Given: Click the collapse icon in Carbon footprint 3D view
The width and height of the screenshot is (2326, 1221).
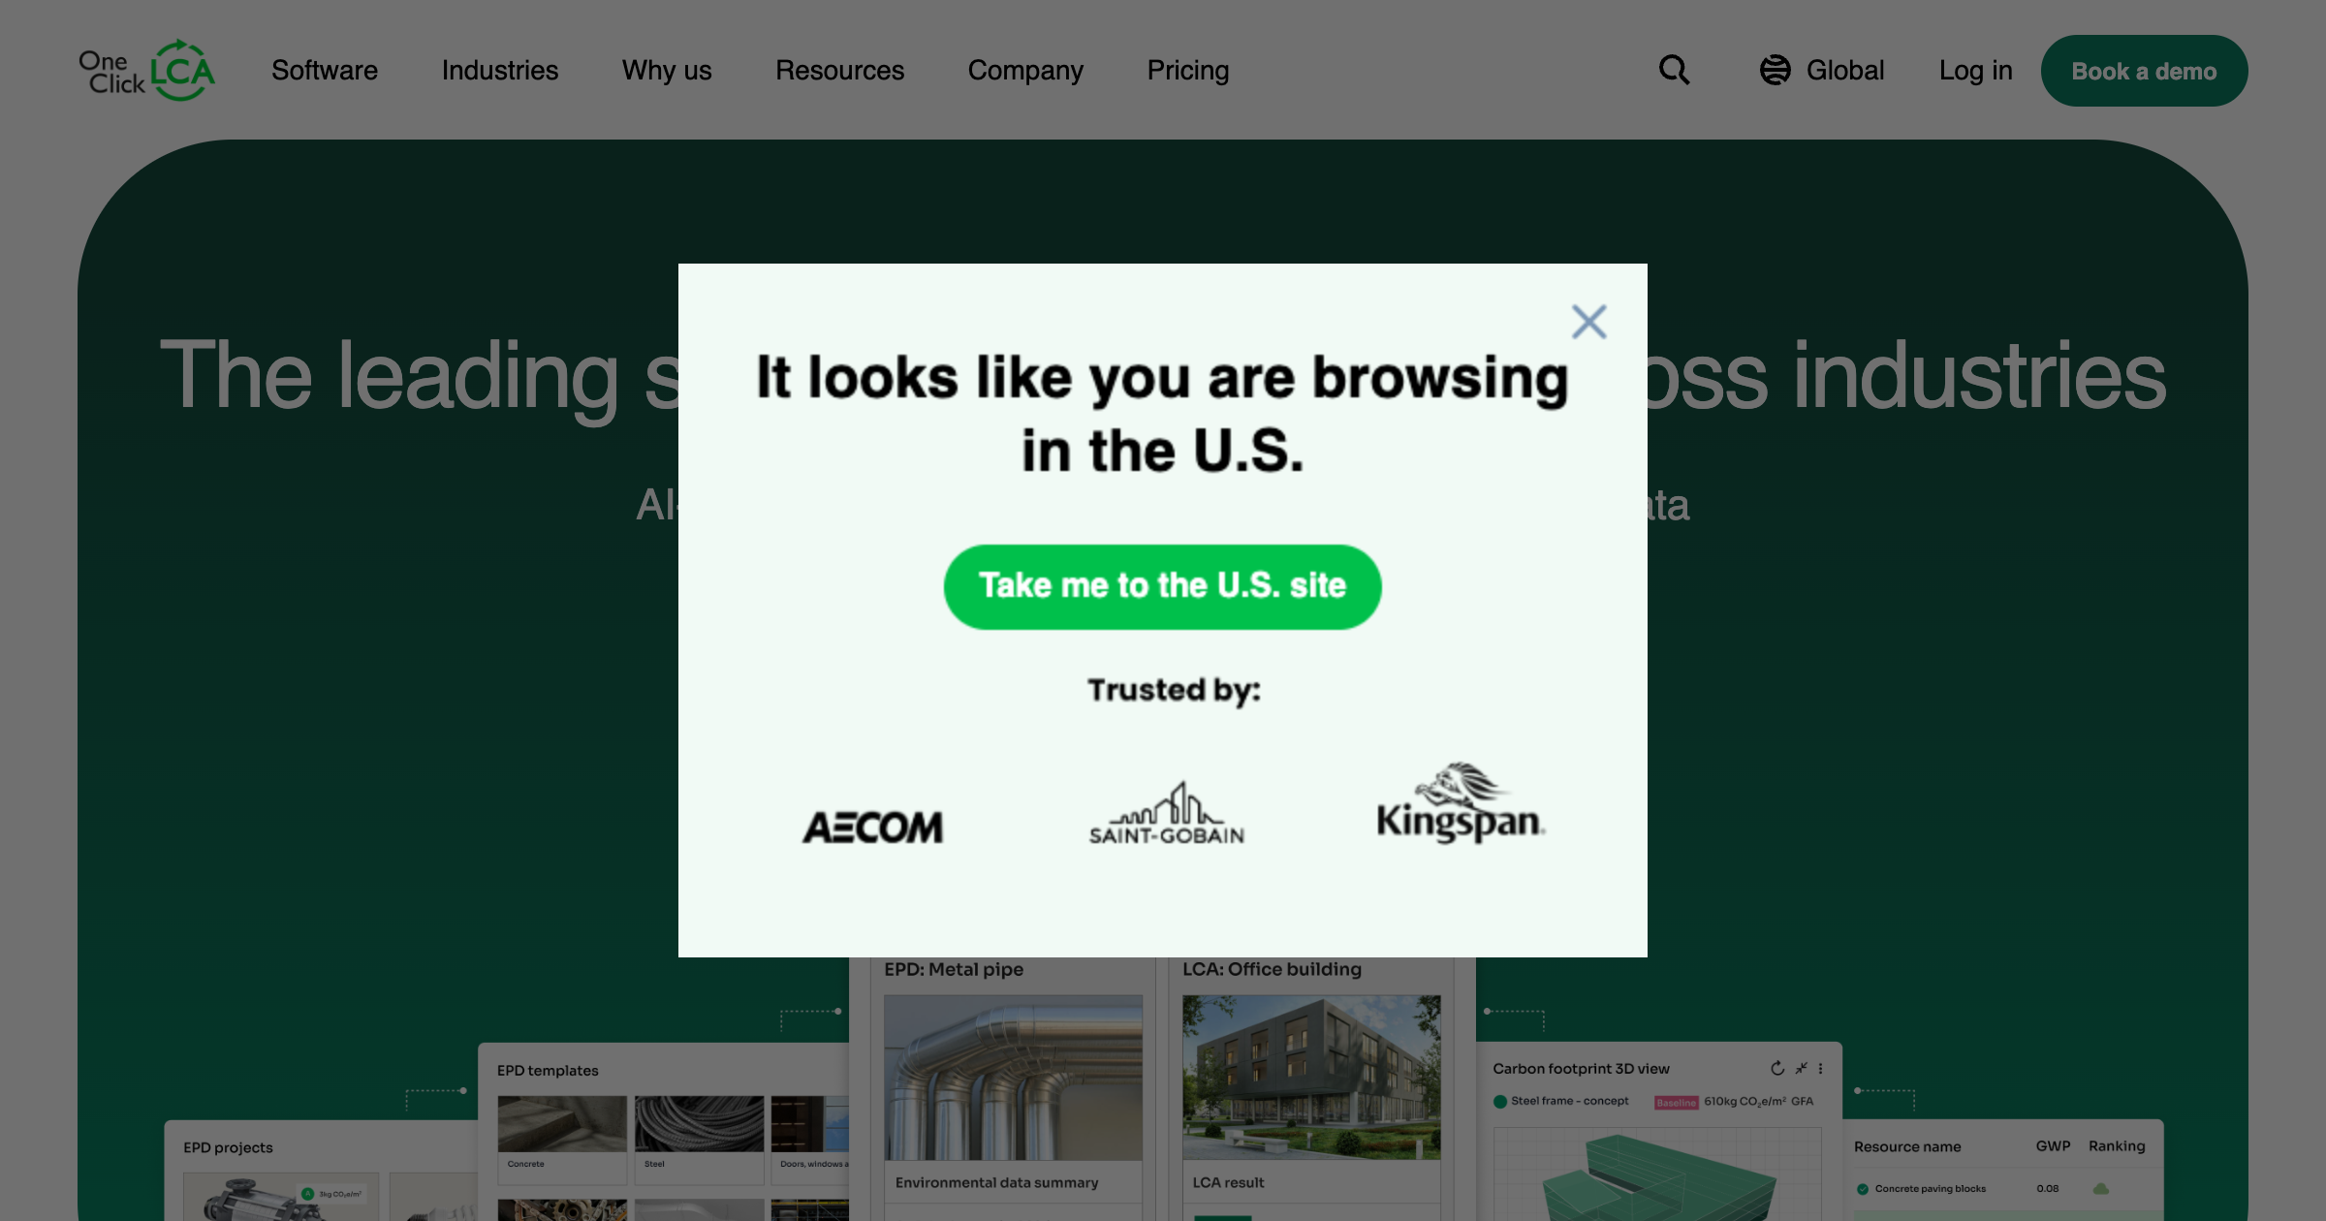Looking at the screenshot, I should pos(1801,1068).
